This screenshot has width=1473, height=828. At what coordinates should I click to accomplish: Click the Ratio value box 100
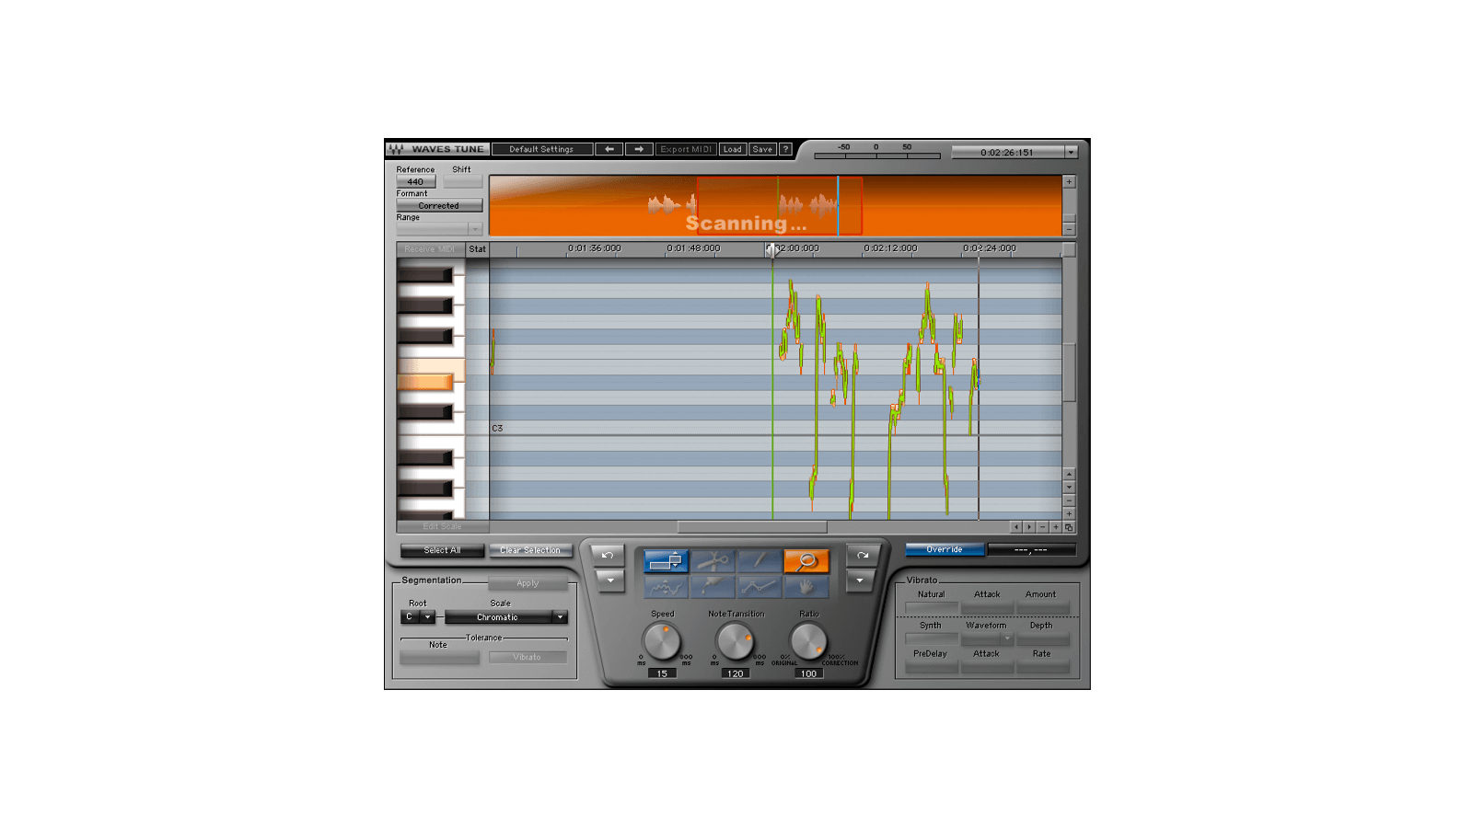[x=808, y=673]
